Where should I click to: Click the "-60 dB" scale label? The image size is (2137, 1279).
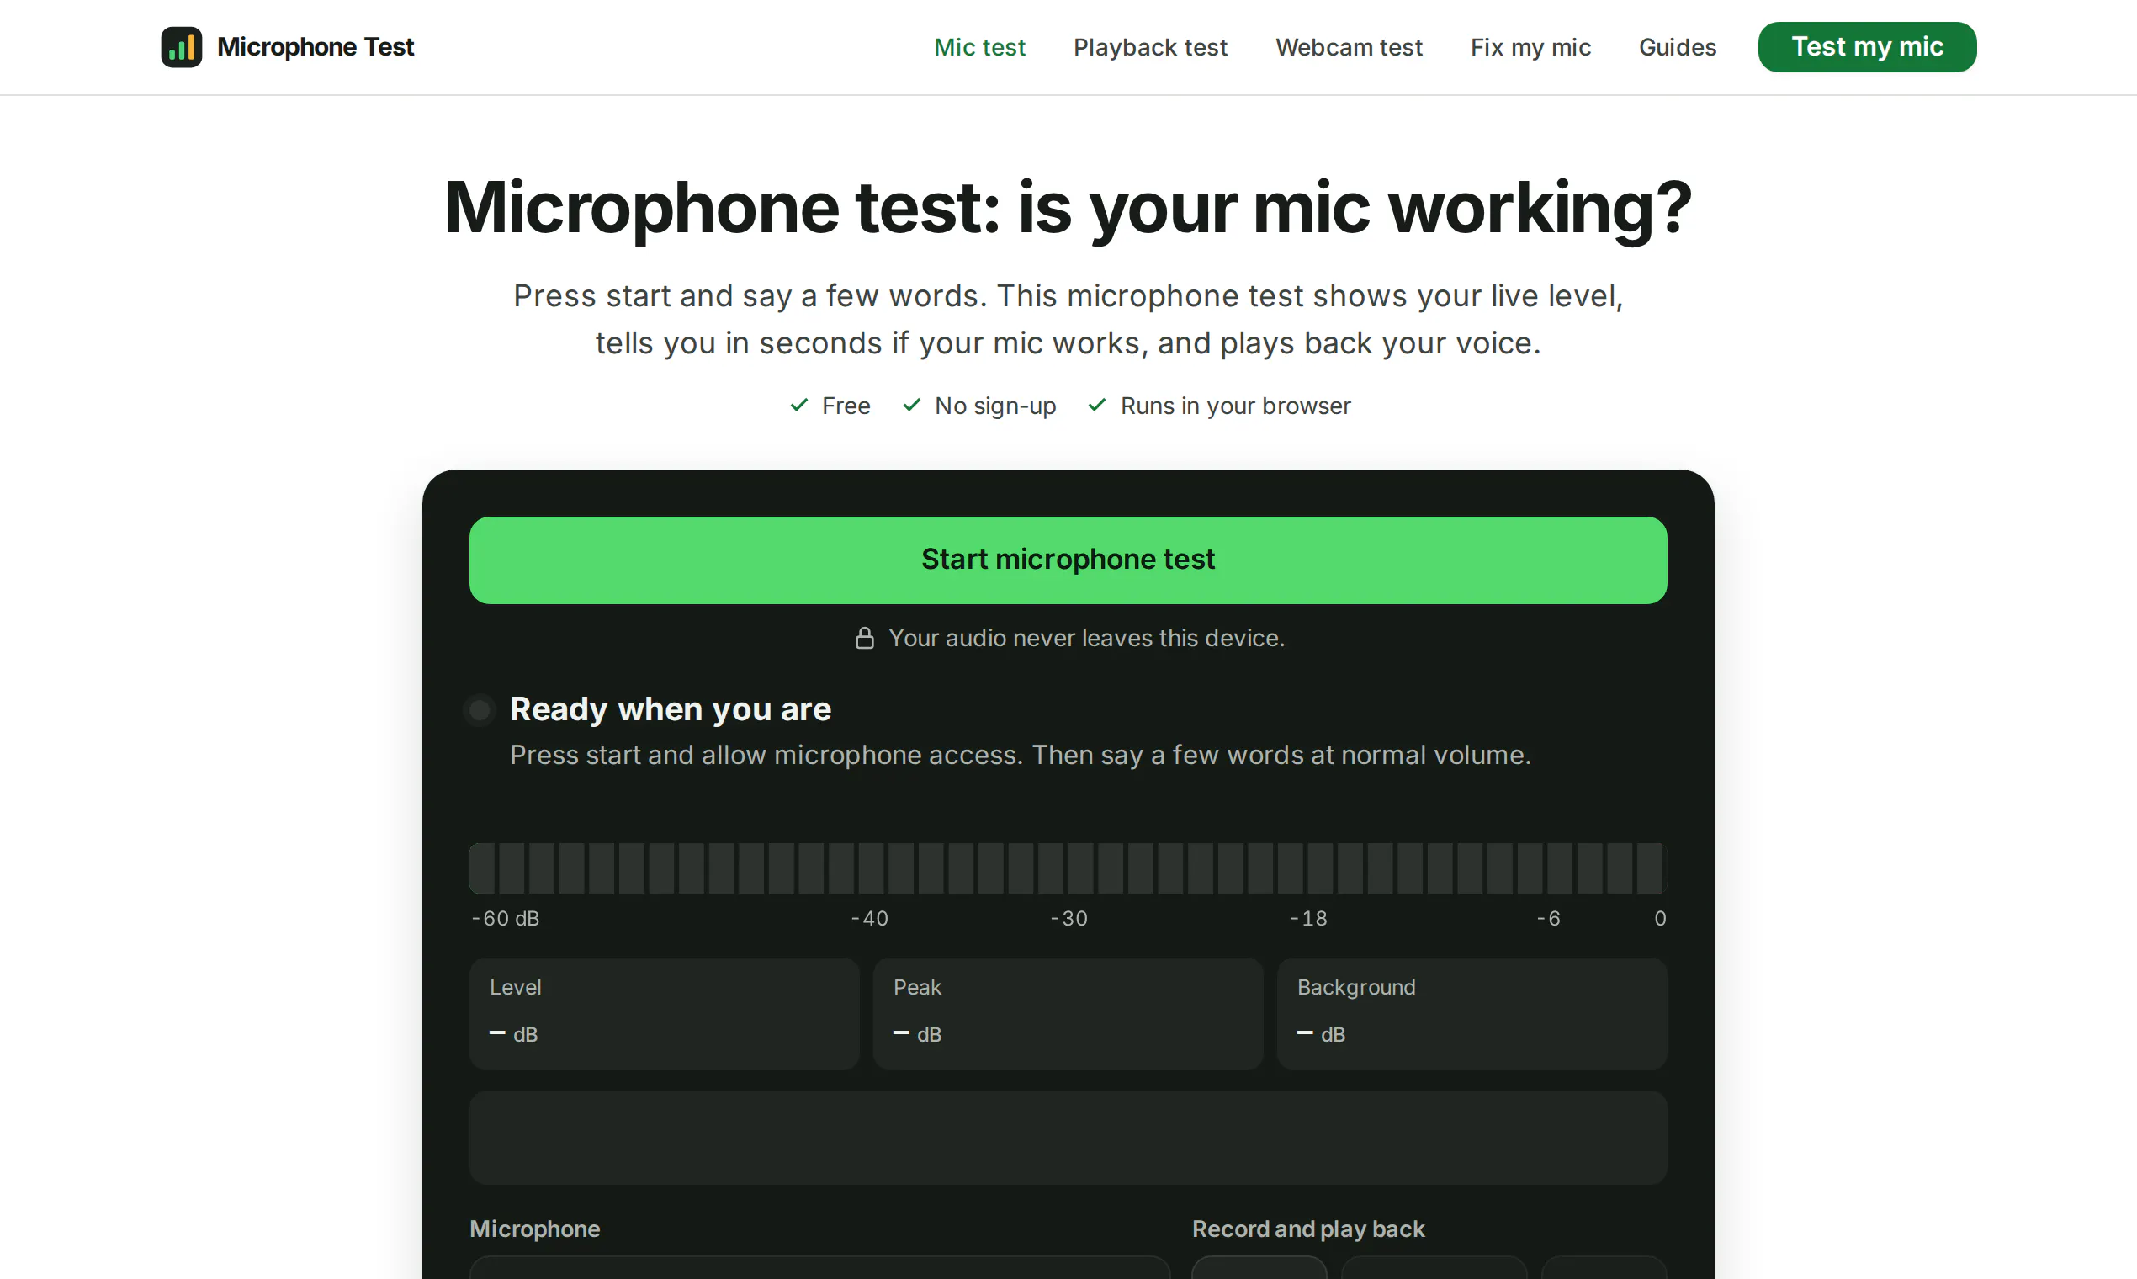point(505,919)
